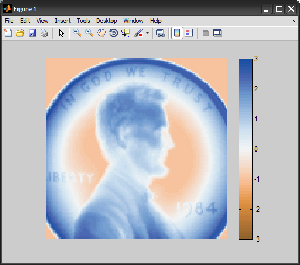Open the Insert menu
Screen dimensions: 300x265
(63, 21)
